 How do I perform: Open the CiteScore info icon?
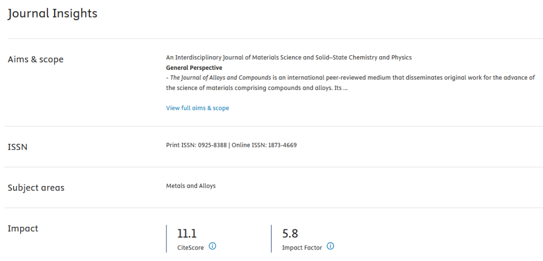213,246
